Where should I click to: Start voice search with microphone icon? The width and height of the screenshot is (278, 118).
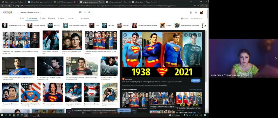point(85,13)
